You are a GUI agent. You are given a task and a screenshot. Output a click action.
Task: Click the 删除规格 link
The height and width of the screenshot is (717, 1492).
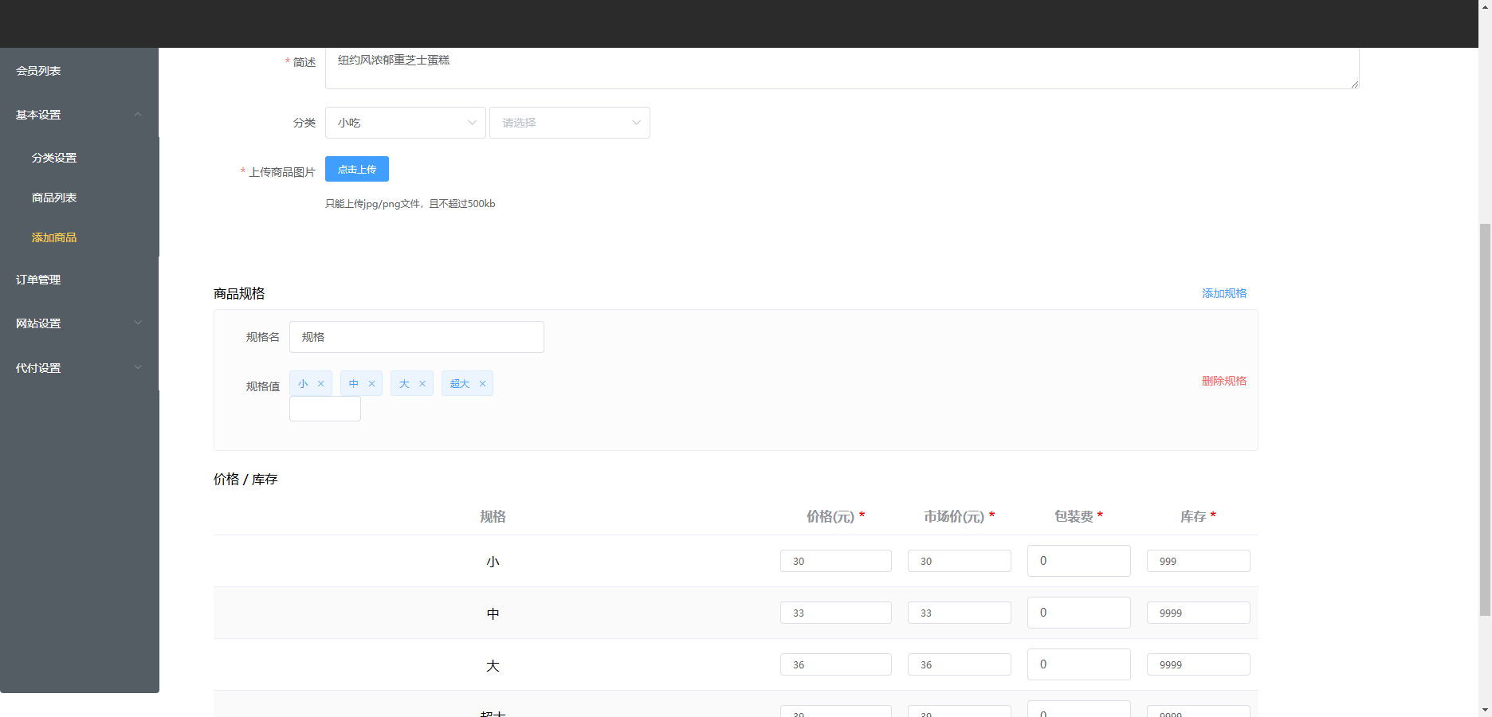pyautogui.click(x=1223, y=381)
